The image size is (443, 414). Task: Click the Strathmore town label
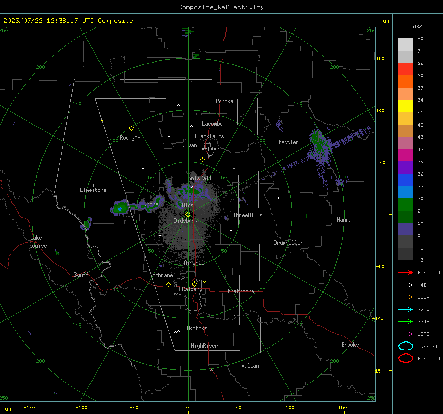[239, 291]
